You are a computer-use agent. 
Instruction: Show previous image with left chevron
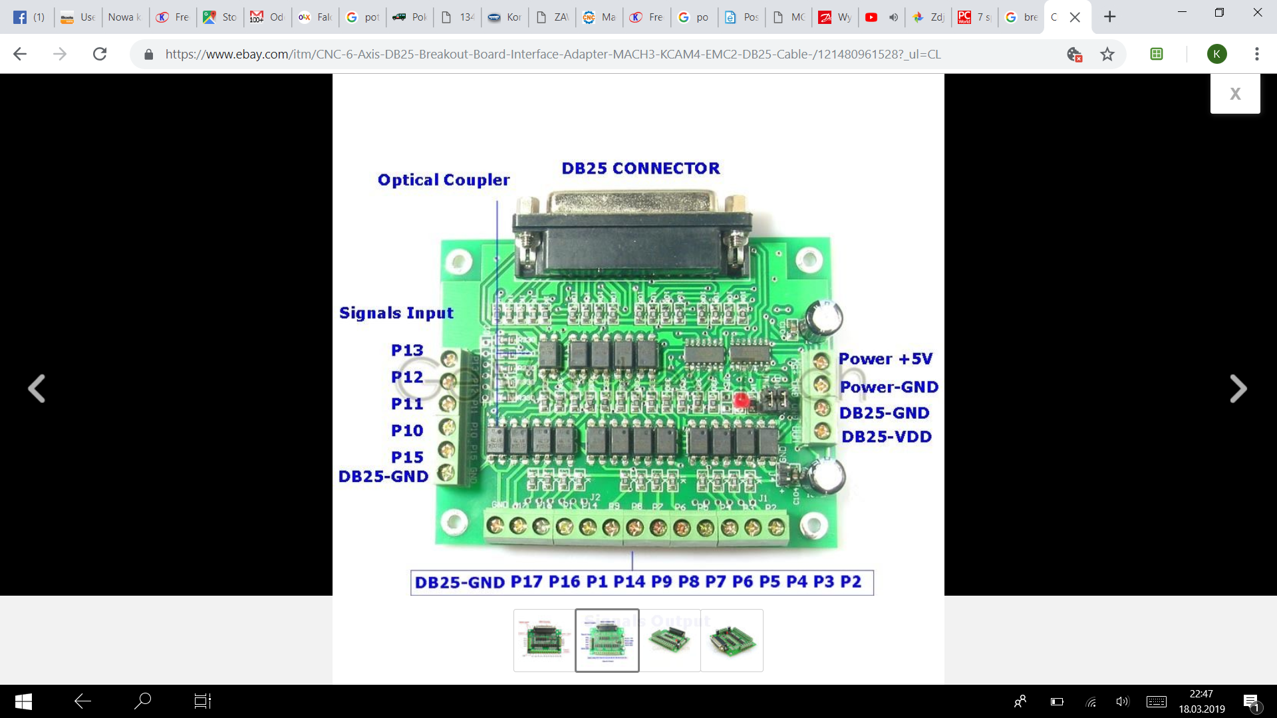point(37,388)
